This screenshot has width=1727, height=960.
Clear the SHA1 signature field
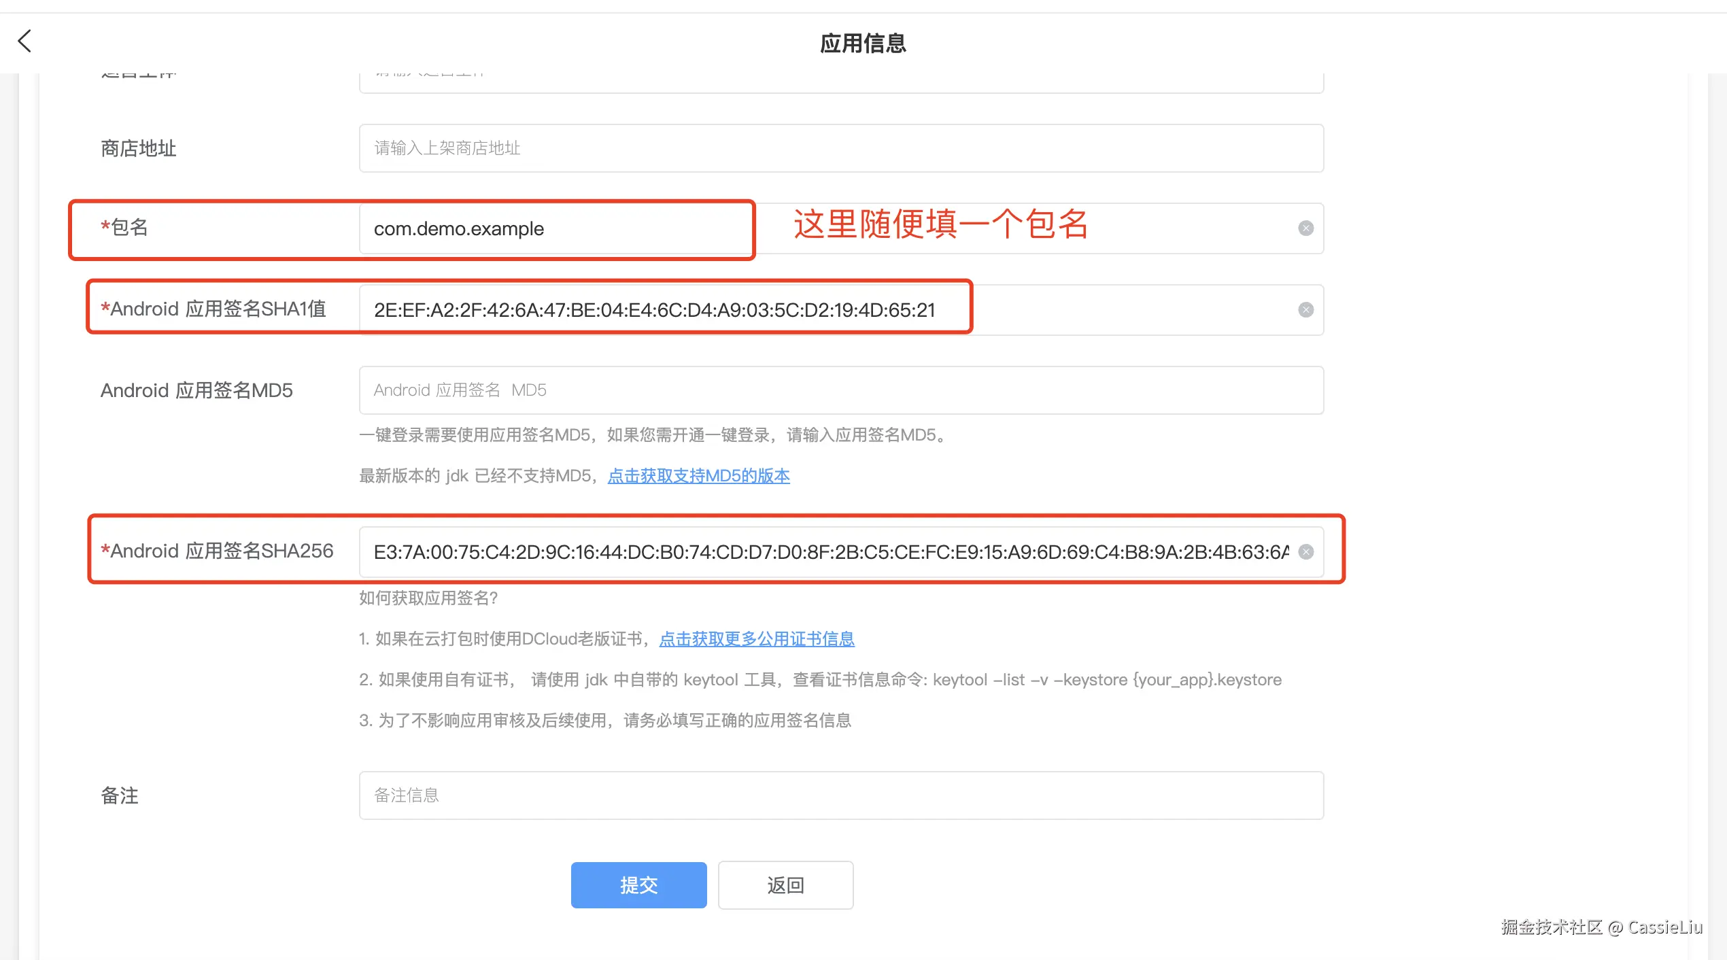tap(1305, 310)
